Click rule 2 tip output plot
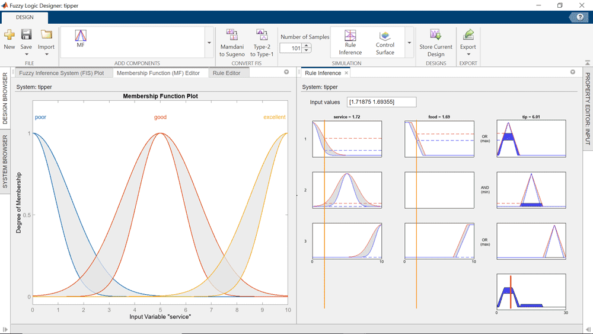 [x=531, y=190]
